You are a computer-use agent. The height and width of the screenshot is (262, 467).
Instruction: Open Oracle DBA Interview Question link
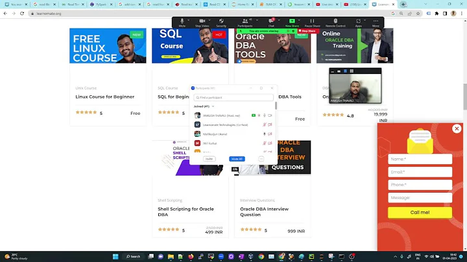[x=265, y=211]
